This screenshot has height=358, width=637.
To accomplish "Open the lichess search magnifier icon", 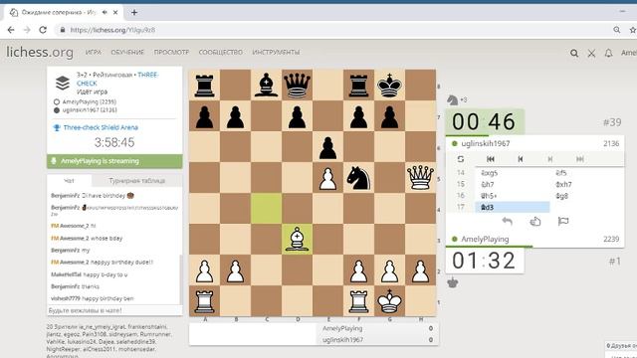I will 574,53.
